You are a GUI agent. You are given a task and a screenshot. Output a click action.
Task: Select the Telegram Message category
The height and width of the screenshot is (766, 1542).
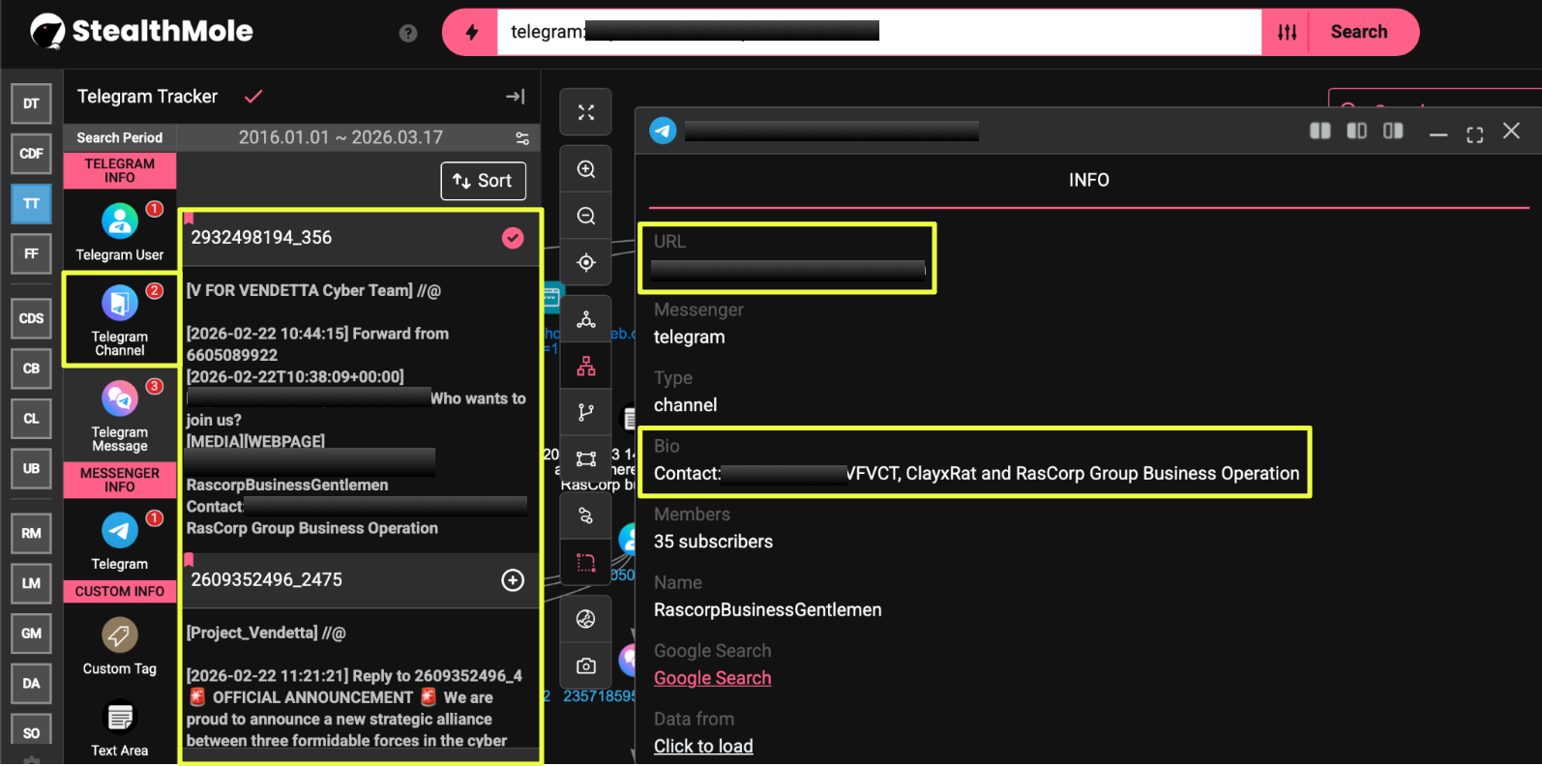[120, 416]
